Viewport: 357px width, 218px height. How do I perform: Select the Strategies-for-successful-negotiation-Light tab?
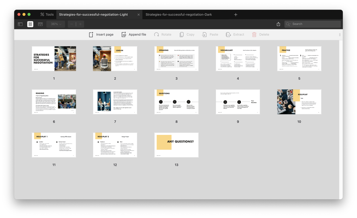tap(93, 14)
